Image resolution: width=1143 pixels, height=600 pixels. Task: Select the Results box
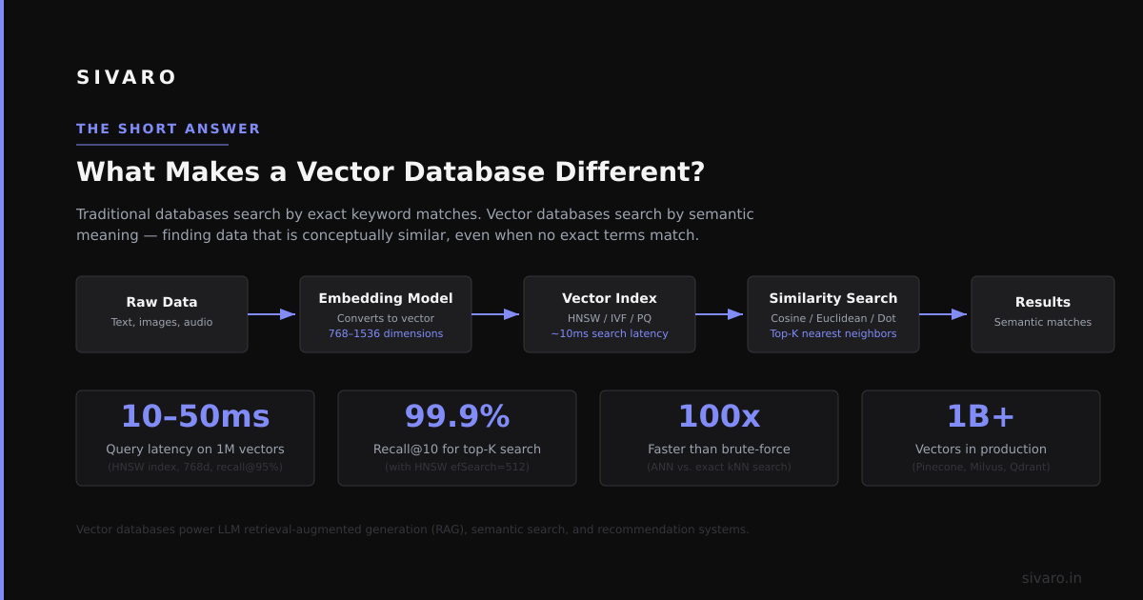coord(1043,314)
